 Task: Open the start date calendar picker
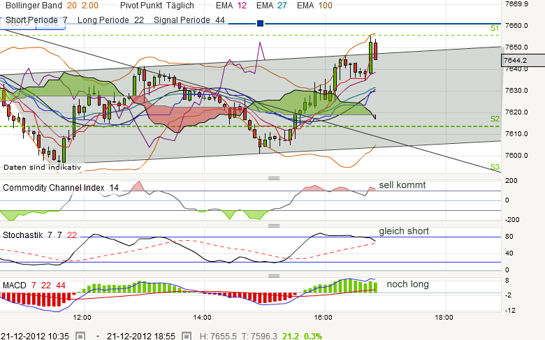click(80, 336)
